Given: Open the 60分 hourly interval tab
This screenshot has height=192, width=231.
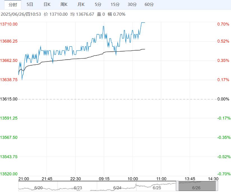Looking at the screenshot, I should point(149,4).
